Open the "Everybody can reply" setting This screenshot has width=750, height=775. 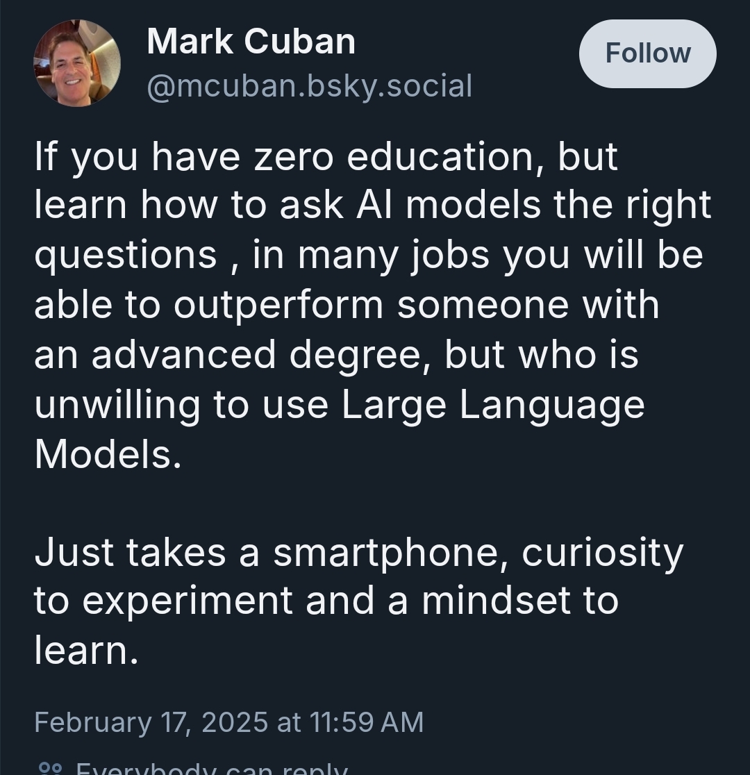click(210, 768)
